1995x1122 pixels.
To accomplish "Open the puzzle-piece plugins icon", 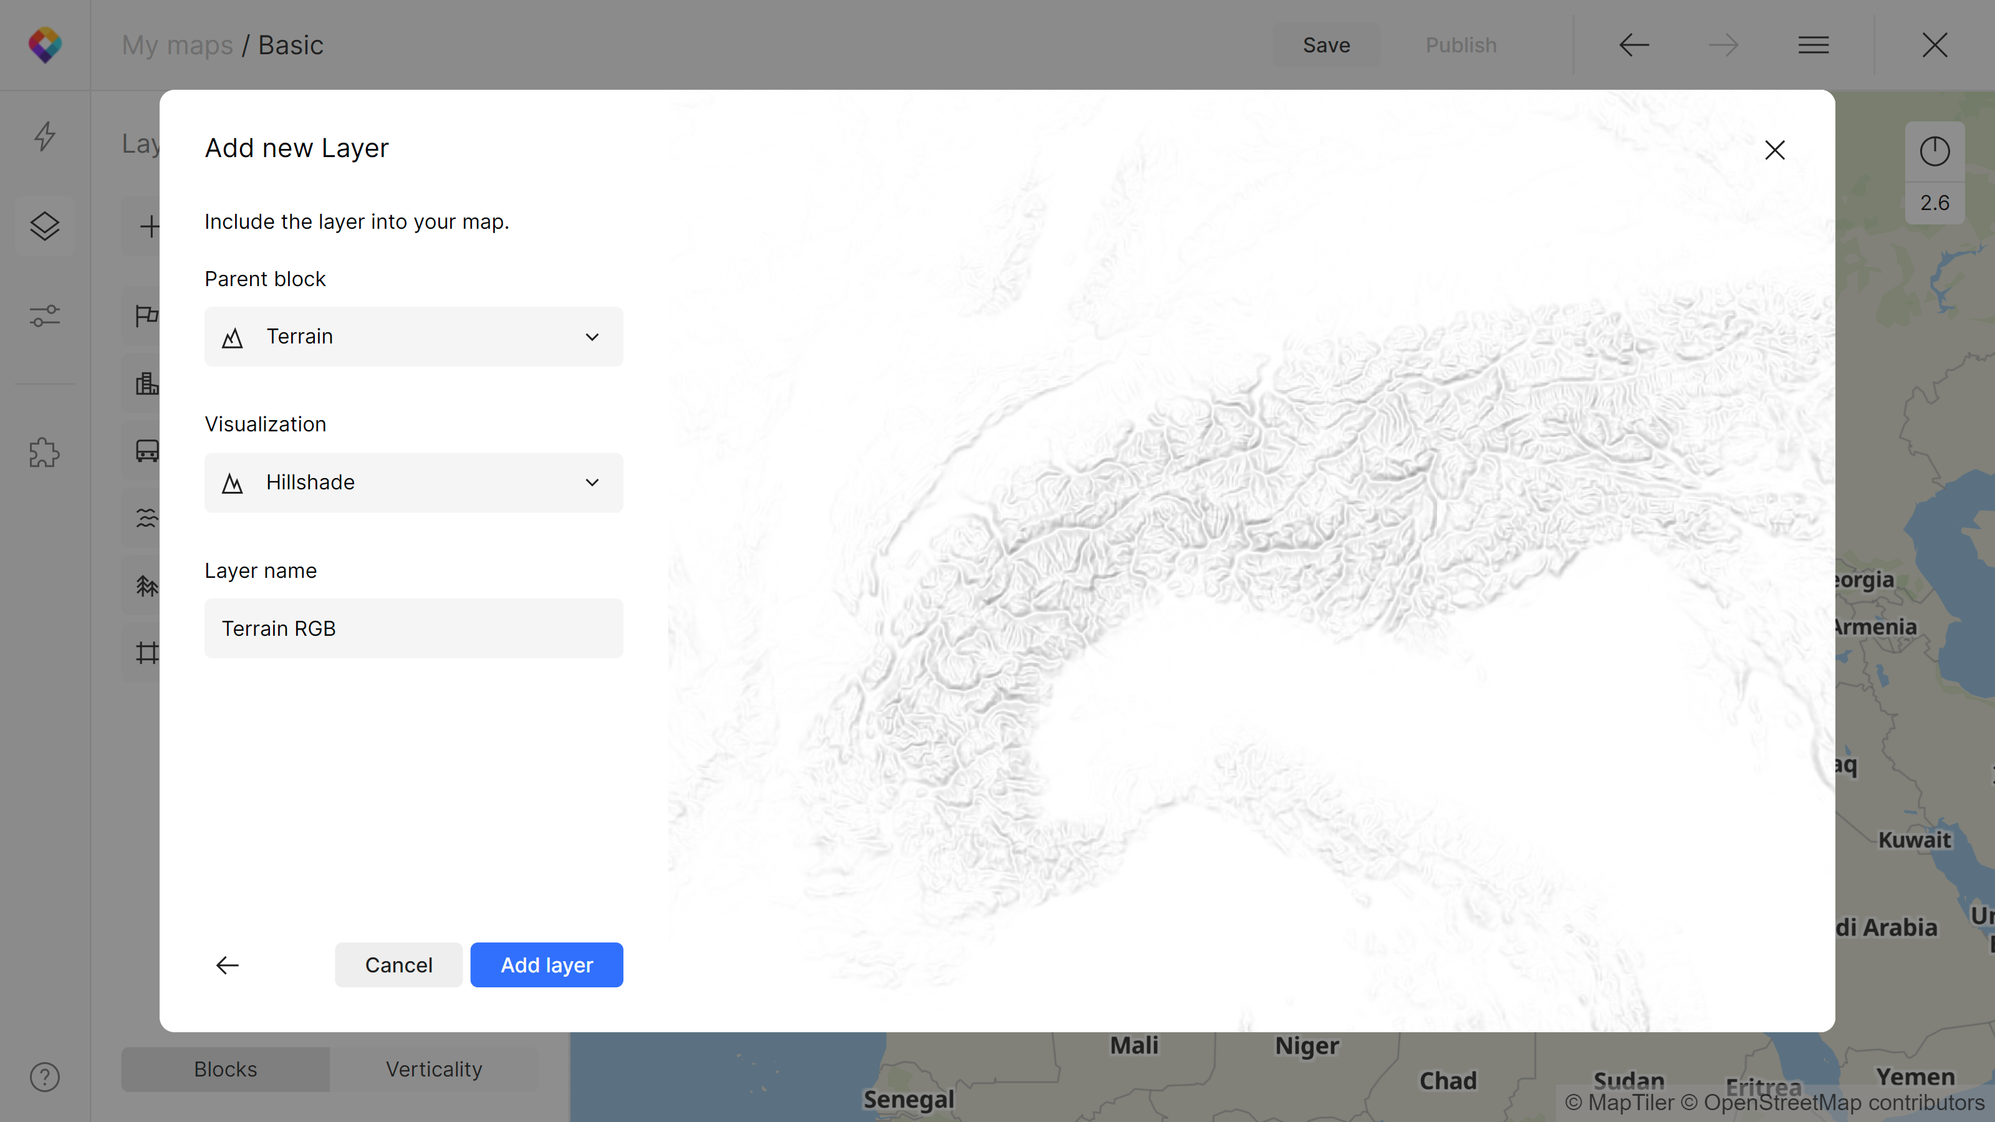I will [45, 453].
